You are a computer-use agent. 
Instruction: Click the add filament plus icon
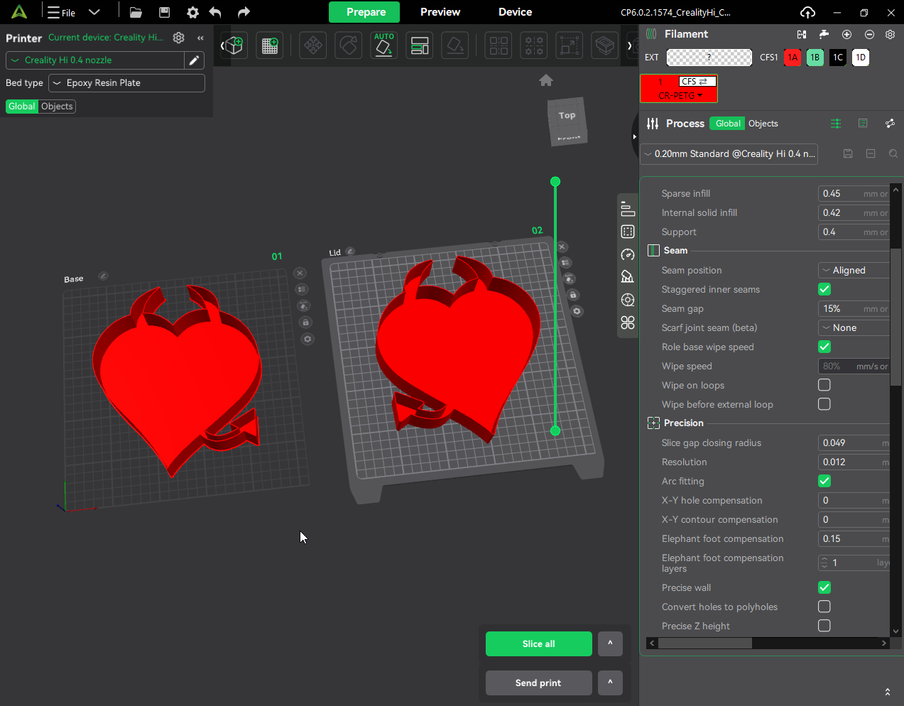846,34
